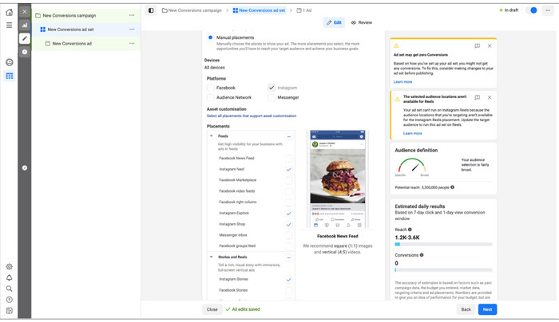
Task: Toggle the side panel layout icon
Action: (151, 10)
